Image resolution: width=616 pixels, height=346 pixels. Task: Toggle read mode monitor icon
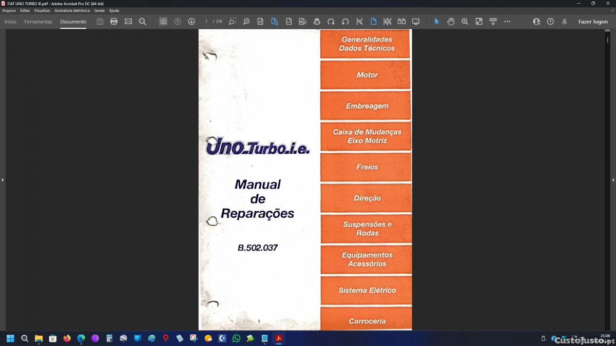pyautogui.click(x=416, y=22)
